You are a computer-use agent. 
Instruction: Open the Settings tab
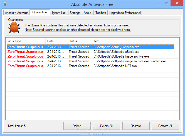tap(75, 13)
